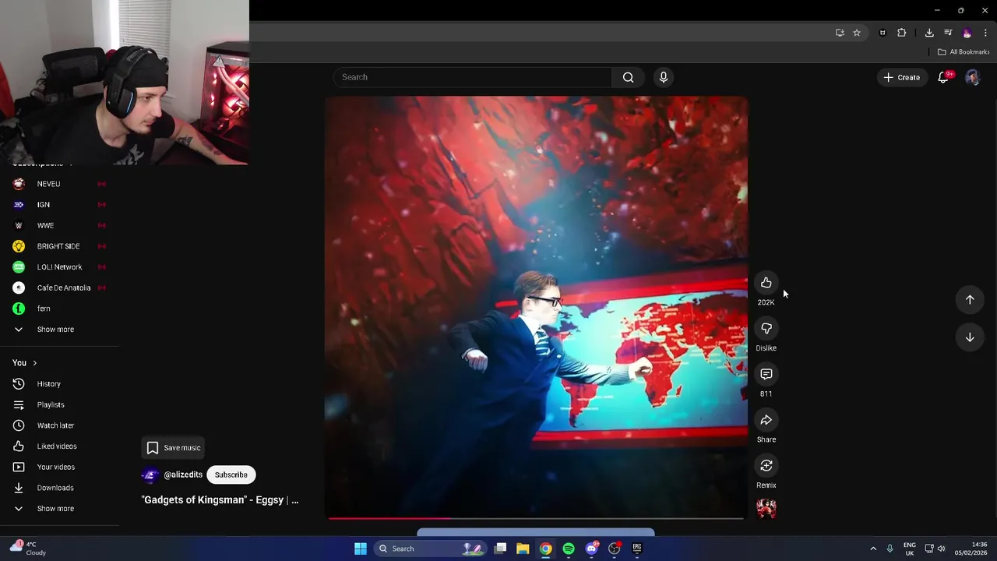
Task: Click the YouTube Search text field
Action: coord(472,77)
